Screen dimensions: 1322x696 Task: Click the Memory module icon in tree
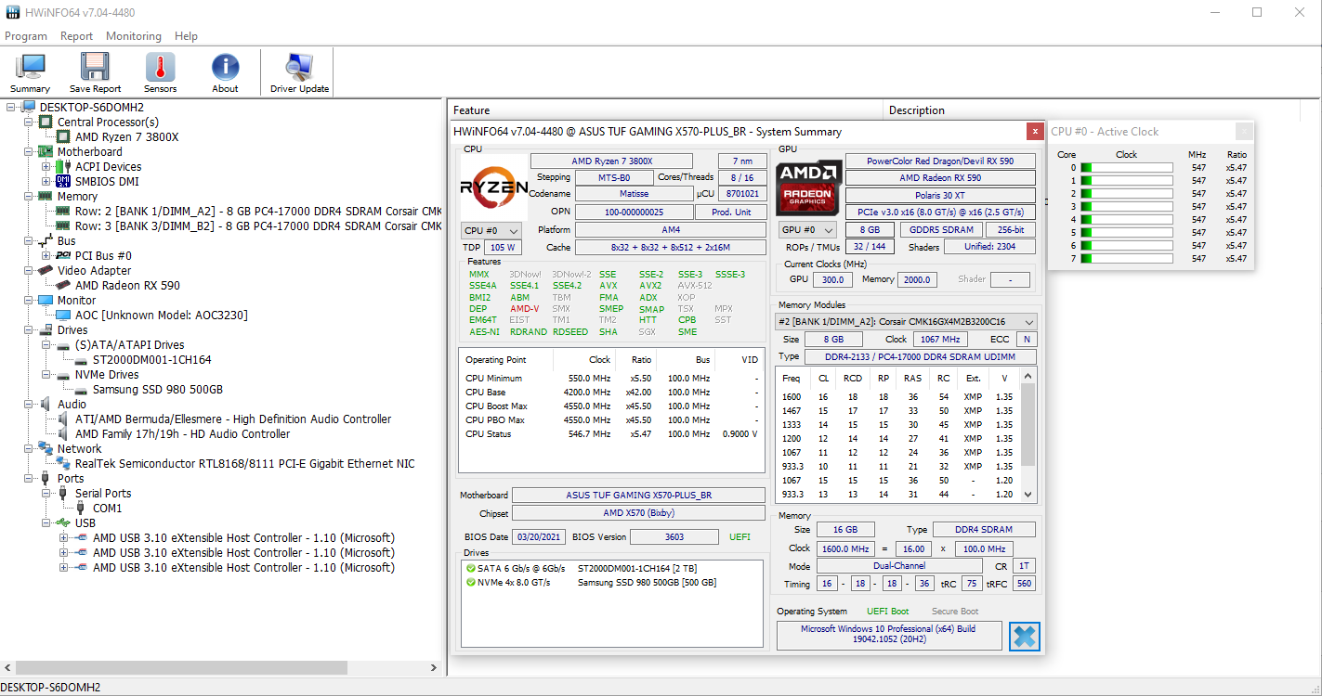click(45, 196)
